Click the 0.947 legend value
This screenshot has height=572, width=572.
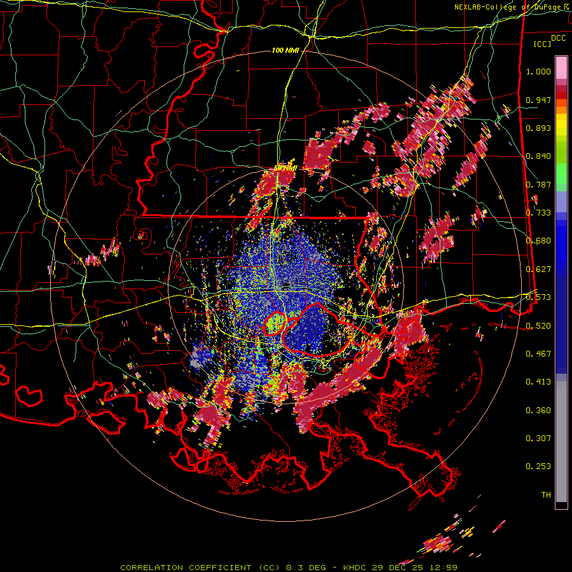coord(538,100)
